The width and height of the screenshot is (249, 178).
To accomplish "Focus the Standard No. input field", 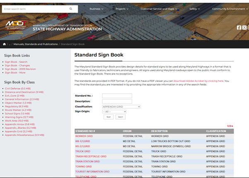I will click(x=117, y=96).
